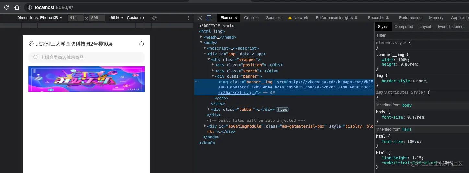Click the rotate device orientation icon

(154, 18)
